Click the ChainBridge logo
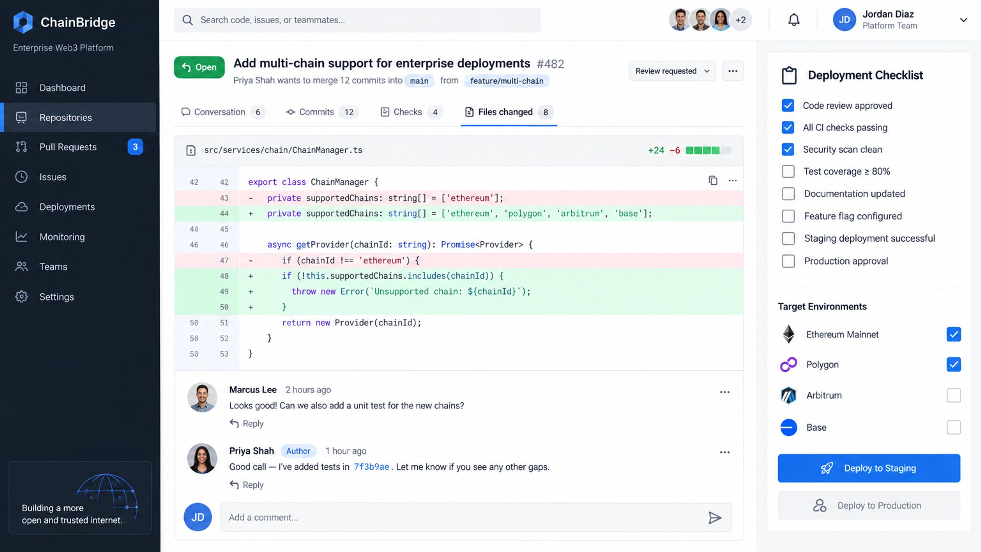This screenshot has height=552, width=981. (23, 22)
